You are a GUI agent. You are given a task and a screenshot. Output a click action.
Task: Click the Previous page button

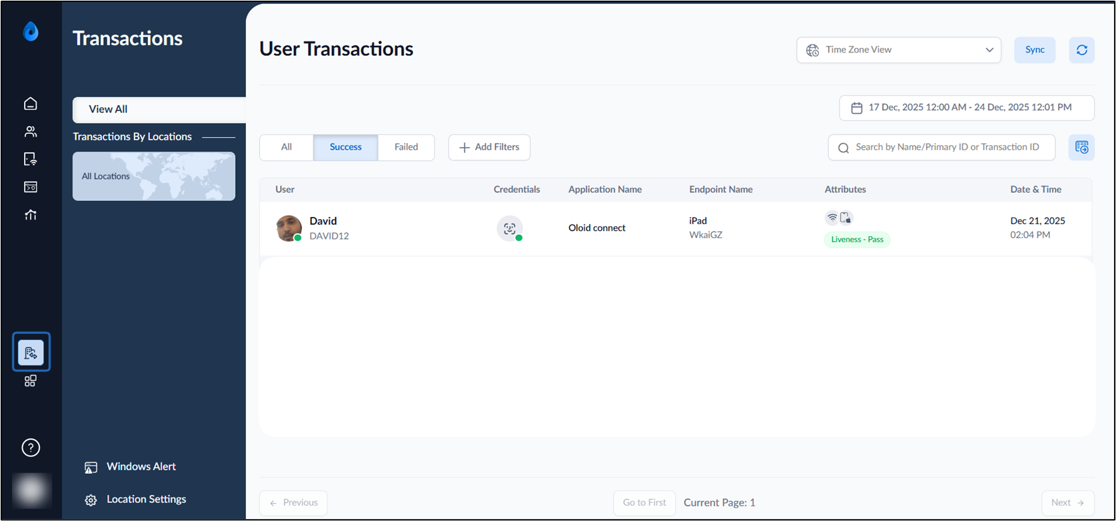tap(293, 503)
